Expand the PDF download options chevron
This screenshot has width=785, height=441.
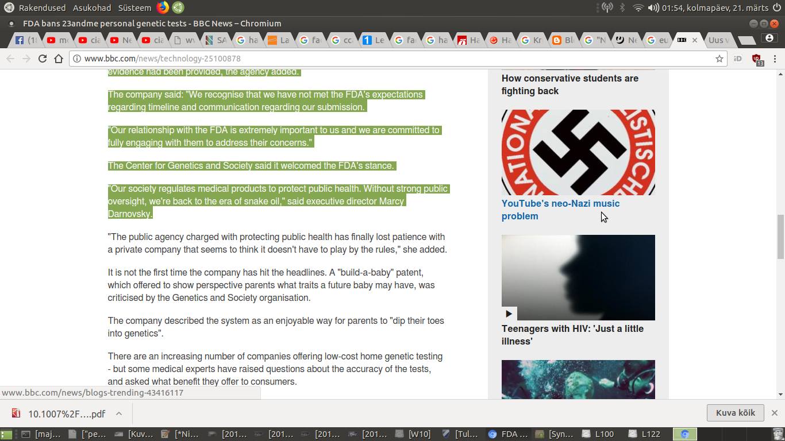tap(118, 413)
